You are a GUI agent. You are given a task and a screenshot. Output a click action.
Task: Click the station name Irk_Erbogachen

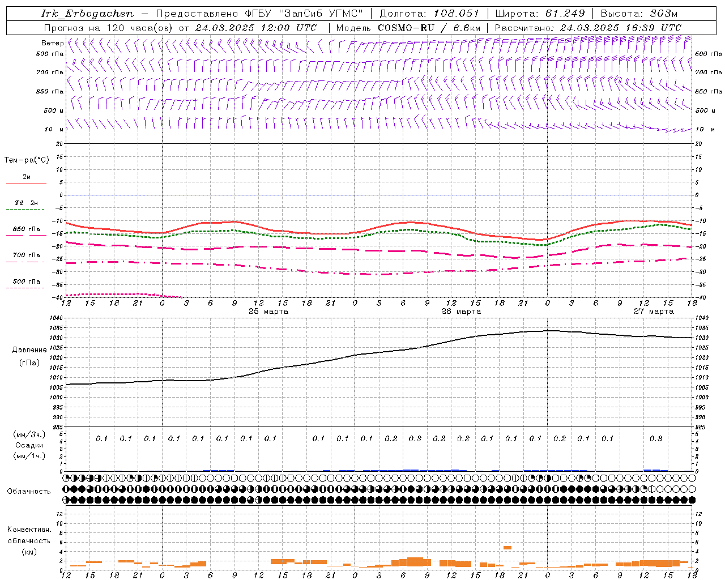[87, 14]
